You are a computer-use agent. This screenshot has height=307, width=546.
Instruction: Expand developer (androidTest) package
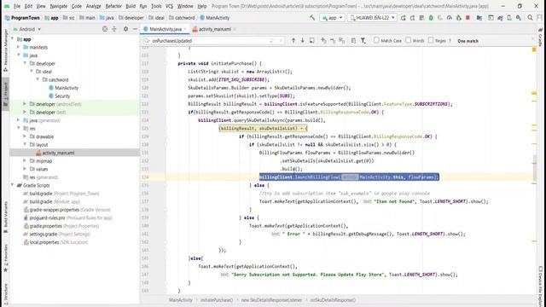click(x=25, y=104)
